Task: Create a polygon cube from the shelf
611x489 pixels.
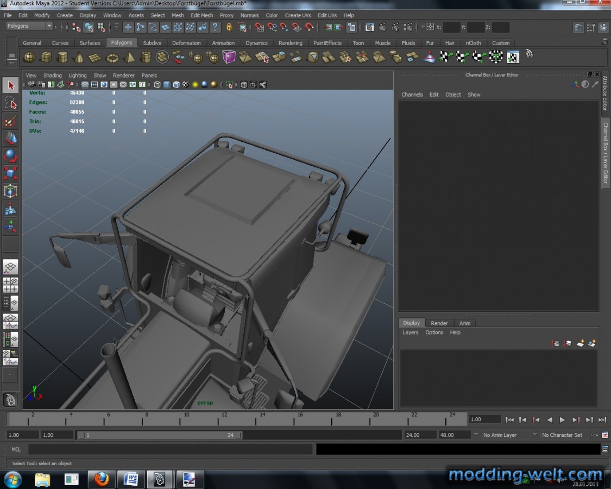Action: coord(46,58)
